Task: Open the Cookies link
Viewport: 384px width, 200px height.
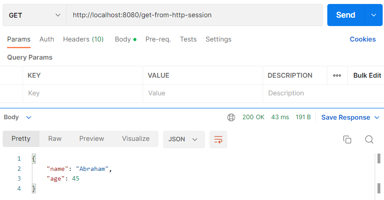Action: coord(362,39)
